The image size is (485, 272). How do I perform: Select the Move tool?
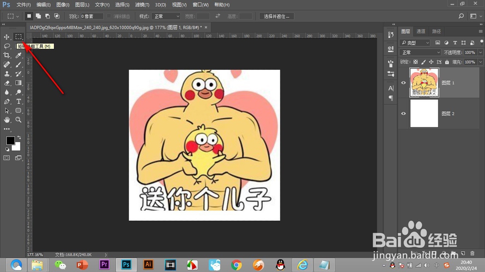(6, 37)
